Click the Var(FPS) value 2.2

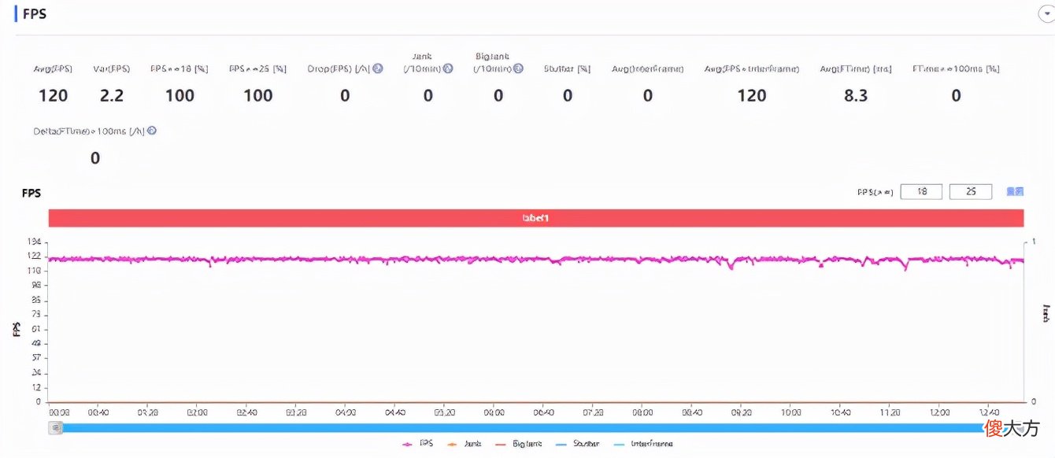(112, 95)
